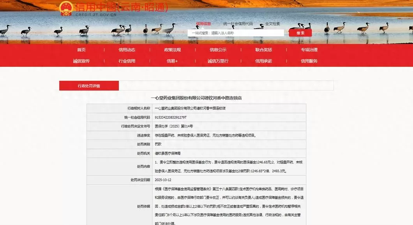Select the 全文检索 search tab

click(x=272, y=24)
